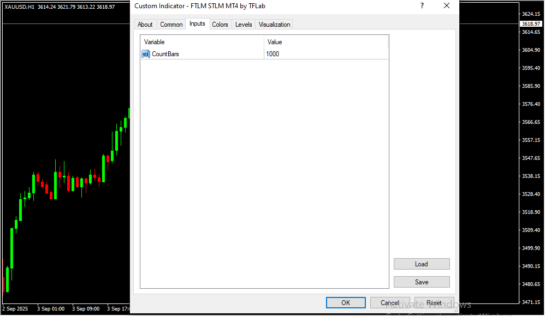
Task: Select the Inputs tab
Action: (197, 24)
